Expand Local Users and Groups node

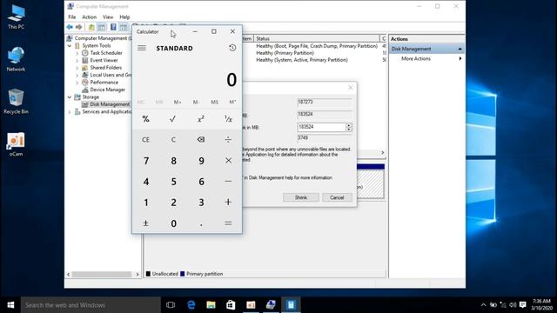[77, 76]
